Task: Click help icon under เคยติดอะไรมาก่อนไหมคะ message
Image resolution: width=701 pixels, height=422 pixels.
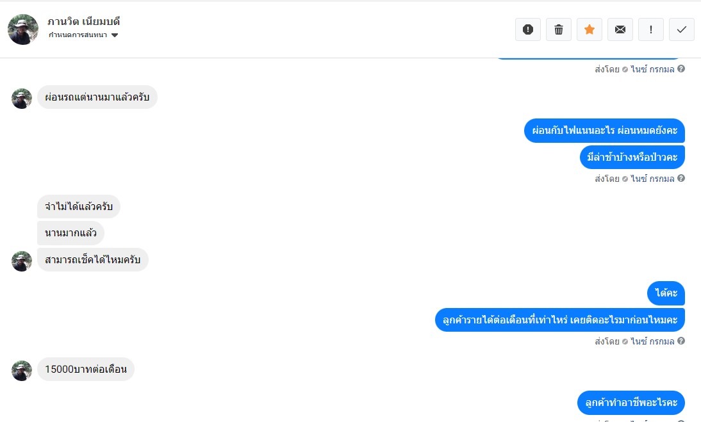Action: [x=681, y=341]
